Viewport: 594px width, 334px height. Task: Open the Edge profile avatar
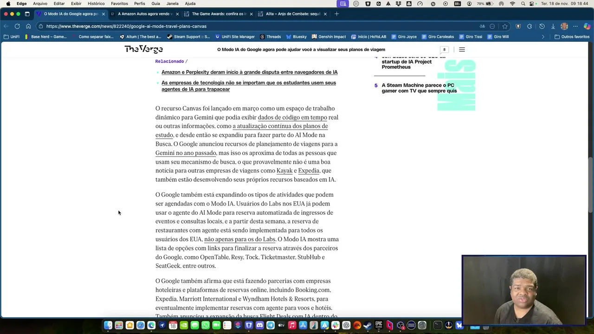click(564, 26)
